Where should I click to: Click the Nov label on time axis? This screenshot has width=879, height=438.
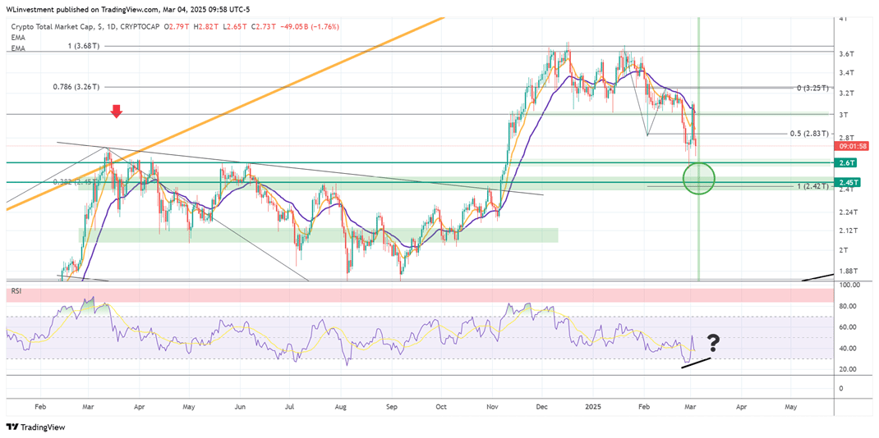493,405
